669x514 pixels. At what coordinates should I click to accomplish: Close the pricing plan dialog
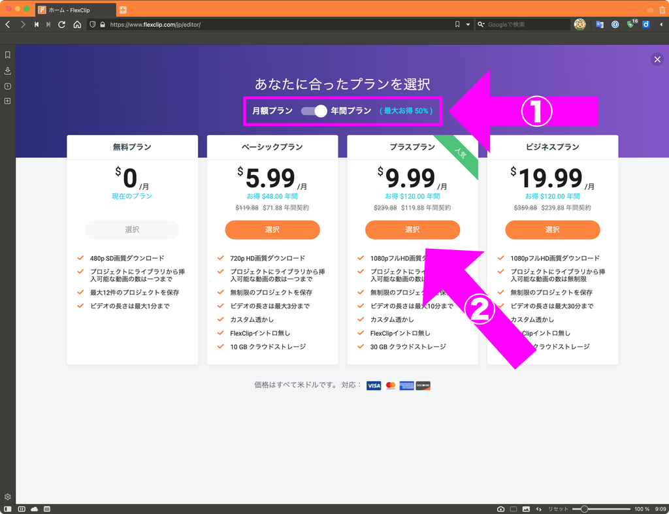(x=657, y=59)
